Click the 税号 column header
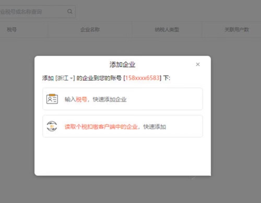This screenshot has height=203, width=261. (x=12, y=30)
